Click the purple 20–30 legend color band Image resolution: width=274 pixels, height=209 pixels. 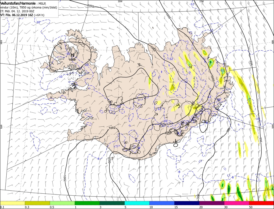point(212,203)
